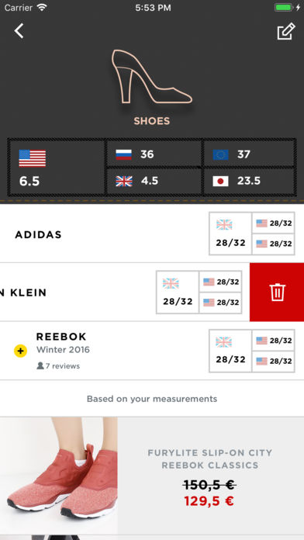This screenshot has width=304, height=540.
Task: Tap the Adidas UK 28/32 size cell
Action: [230, 234]
